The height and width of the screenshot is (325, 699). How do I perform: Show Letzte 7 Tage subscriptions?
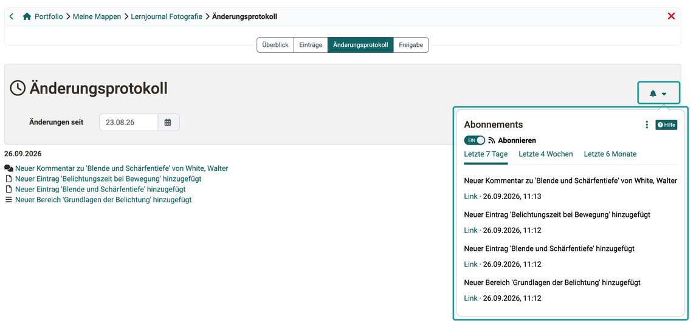tap(486, 154)
